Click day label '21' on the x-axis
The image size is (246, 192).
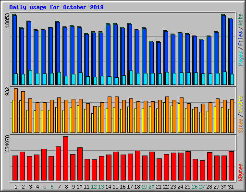pos(159,187)
